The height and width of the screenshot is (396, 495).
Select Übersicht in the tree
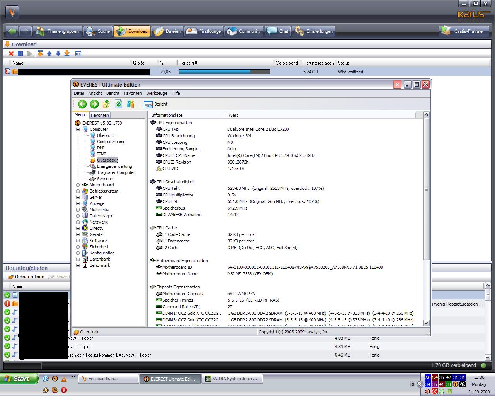tap(106, 135)
